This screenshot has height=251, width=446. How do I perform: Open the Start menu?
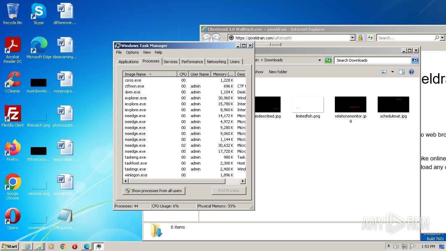coord(10,246)
